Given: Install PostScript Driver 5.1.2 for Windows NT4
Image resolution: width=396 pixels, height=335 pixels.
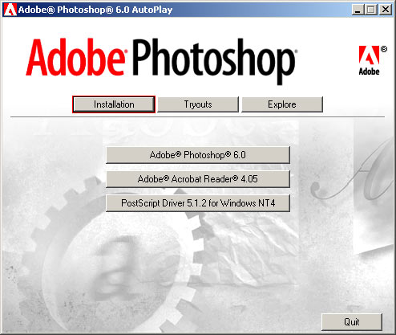Looking at the screenshot, I should [198, 203].
